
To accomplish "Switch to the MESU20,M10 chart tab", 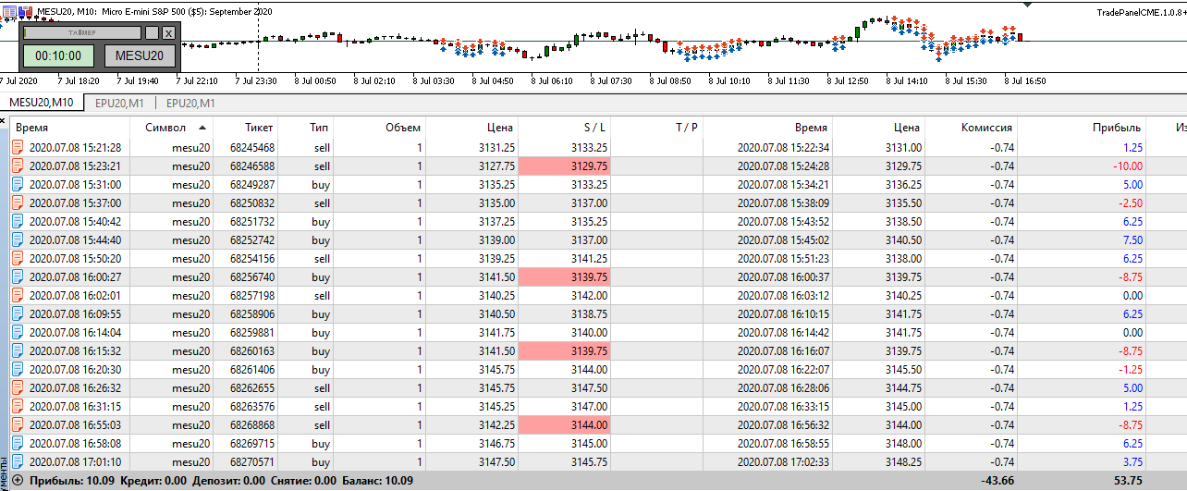I will (x=42, y=103).
